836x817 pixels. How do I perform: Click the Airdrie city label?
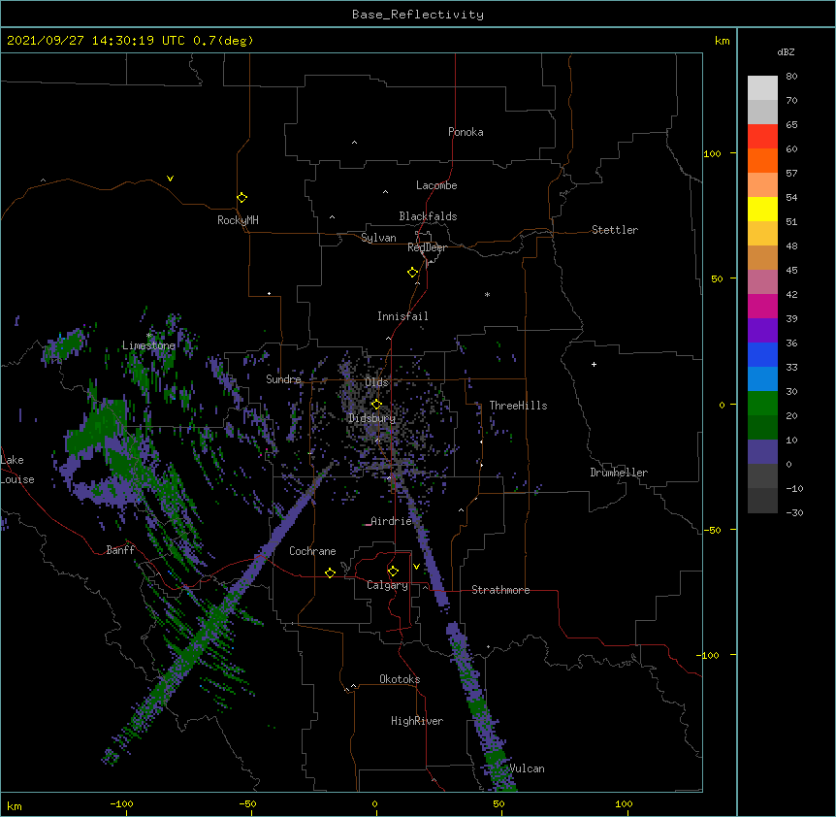point(391,521)
